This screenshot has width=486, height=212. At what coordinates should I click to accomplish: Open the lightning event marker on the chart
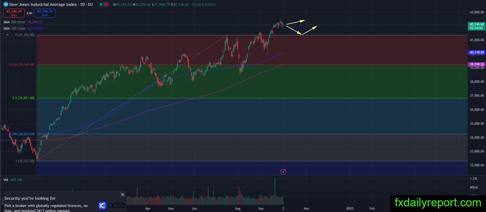[283, 172]
